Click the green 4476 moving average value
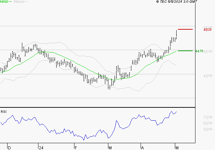Image resolution: width=215 pixels, height=150 pixels. (x=199, y=51)
